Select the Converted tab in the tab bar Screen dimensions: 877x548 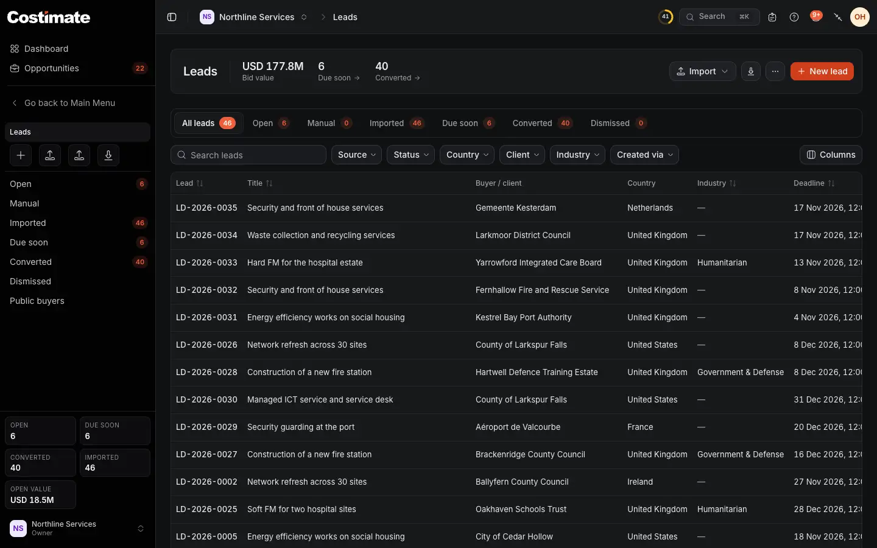[542, 123]
